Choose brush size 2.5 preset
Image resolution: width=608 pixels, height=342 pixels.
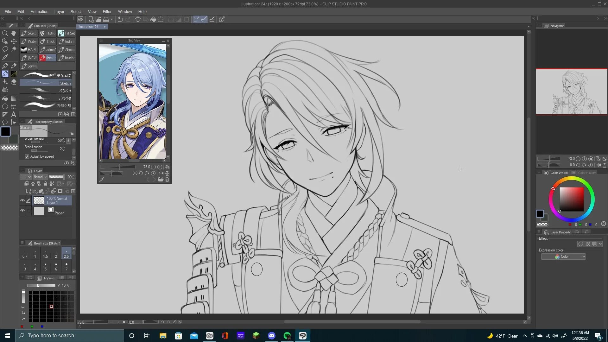pyautogui.click(x=66, y=253)
